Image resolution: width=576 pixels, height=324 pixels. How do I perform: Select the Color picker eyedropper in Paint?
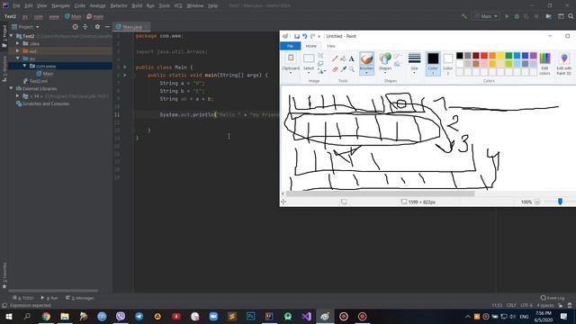point(343,69)
